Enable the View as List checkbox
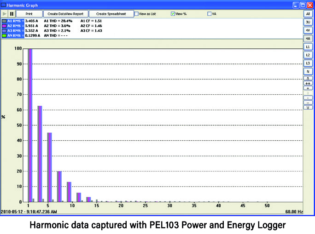 point(136,14)
